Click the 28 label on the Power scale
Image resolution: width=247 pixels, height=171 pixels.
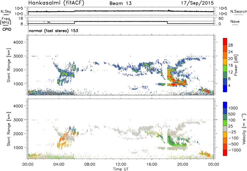[x=230, y=45]
